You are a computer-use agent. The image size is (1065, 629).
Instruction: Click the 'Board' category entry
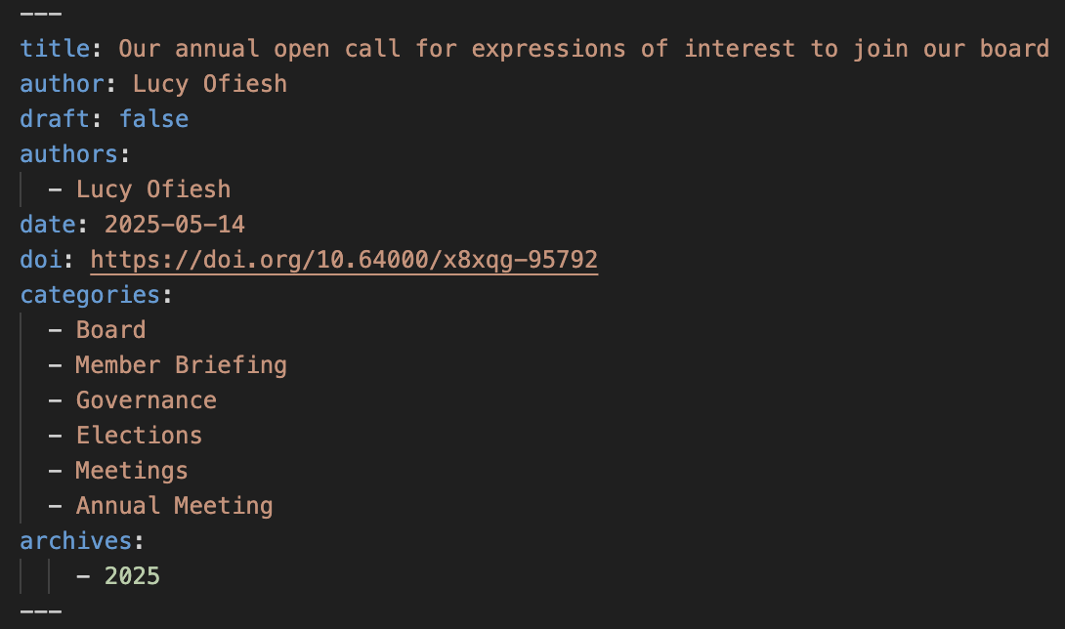110,330
